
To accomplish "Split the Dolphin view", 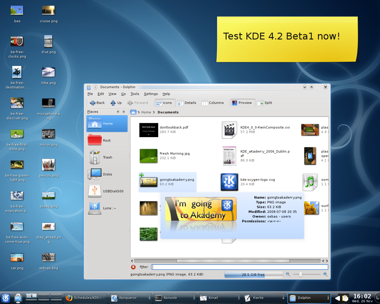I will point(265,103).
